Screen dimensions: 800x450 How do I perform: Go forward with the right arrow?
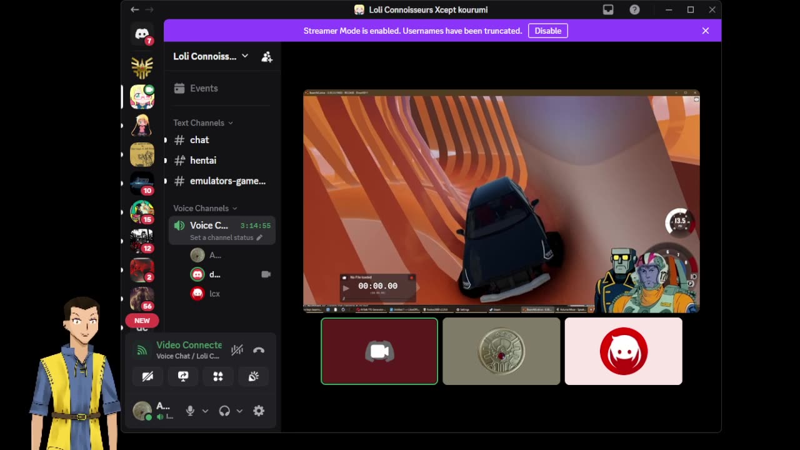click(x=149, y=9)
